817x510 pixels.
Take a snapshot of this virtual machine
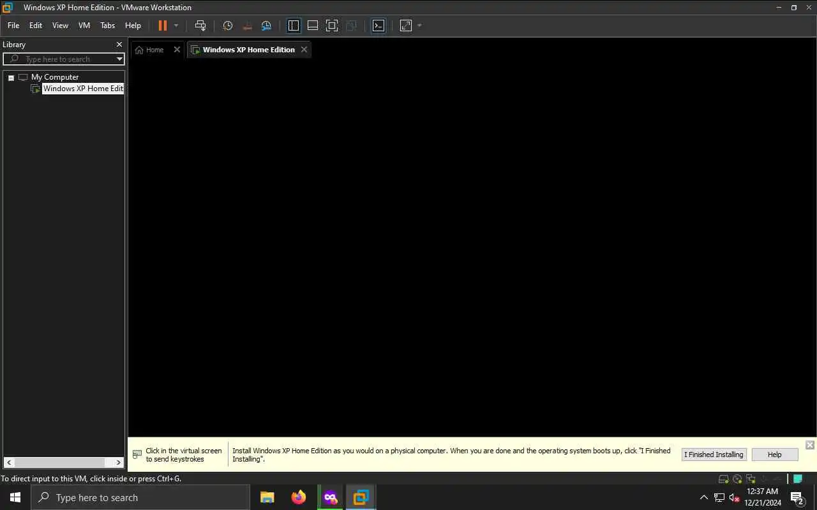pos(228,25)
